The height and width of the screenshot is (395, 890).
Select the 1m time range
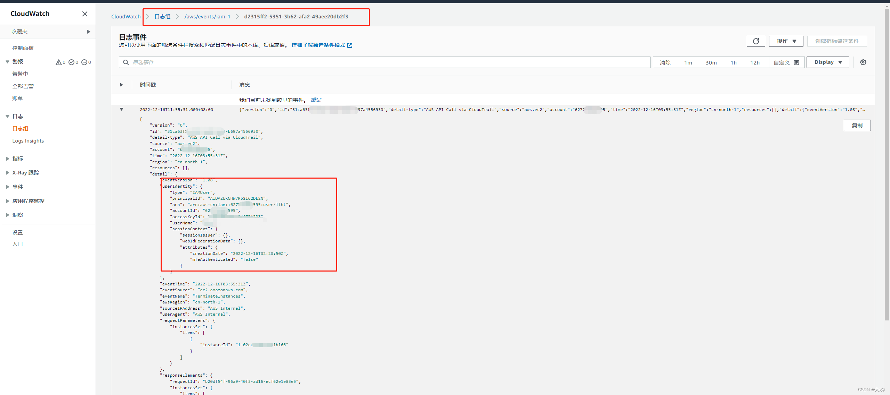pos(688,63)
